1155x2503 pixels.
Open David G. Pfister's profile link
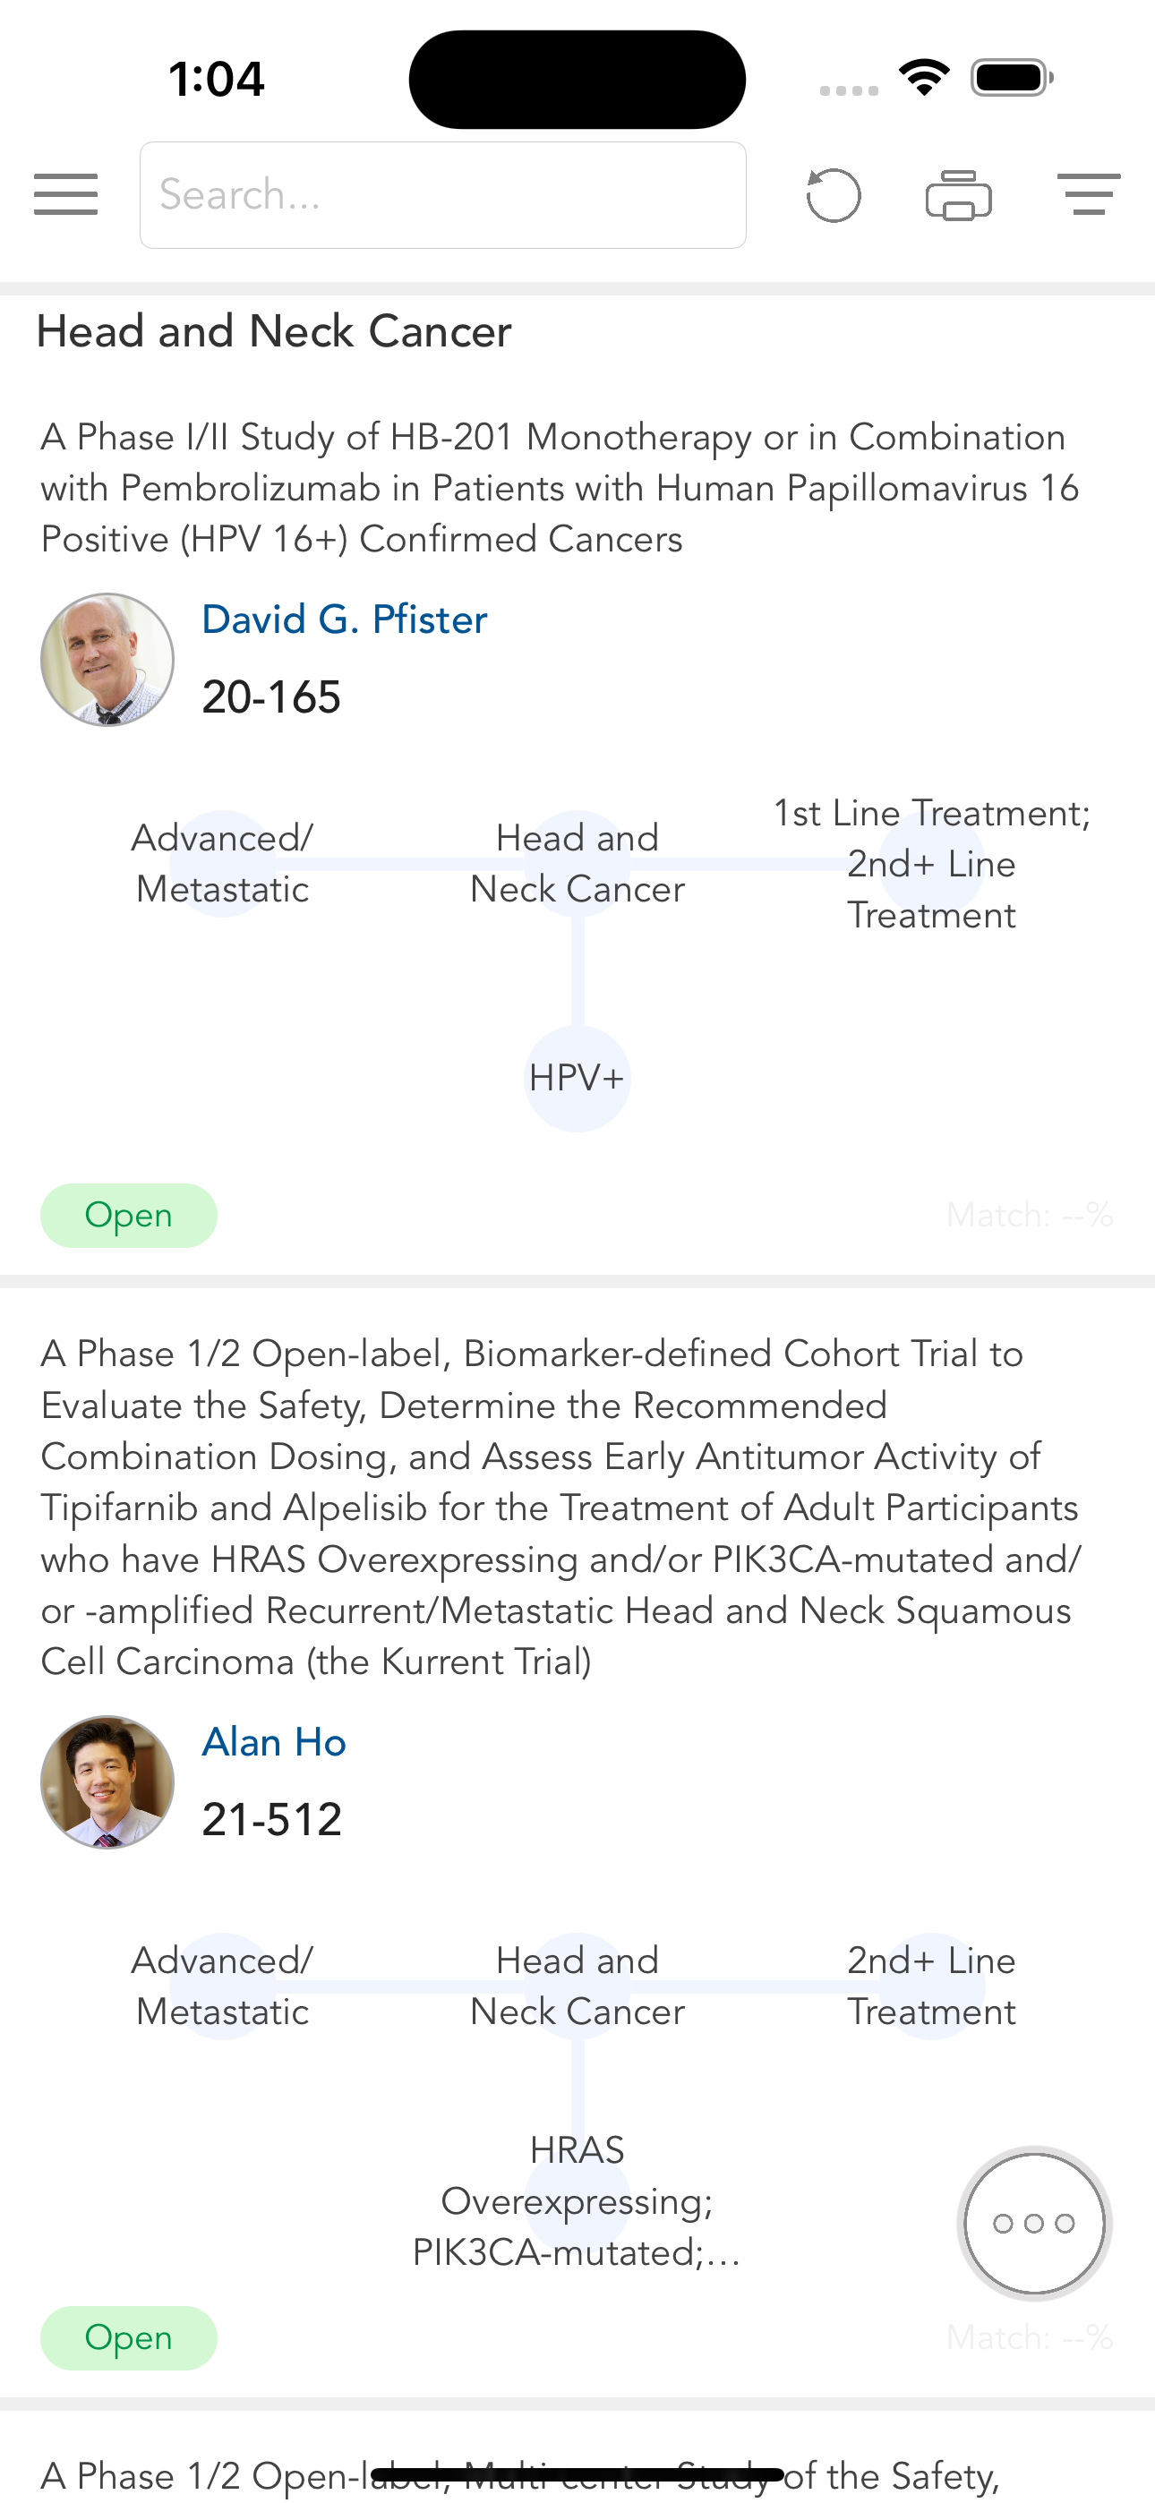click(x=344, y=619)
